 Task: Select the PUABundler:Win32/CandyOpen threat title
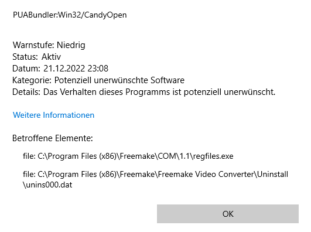[70, 15]
